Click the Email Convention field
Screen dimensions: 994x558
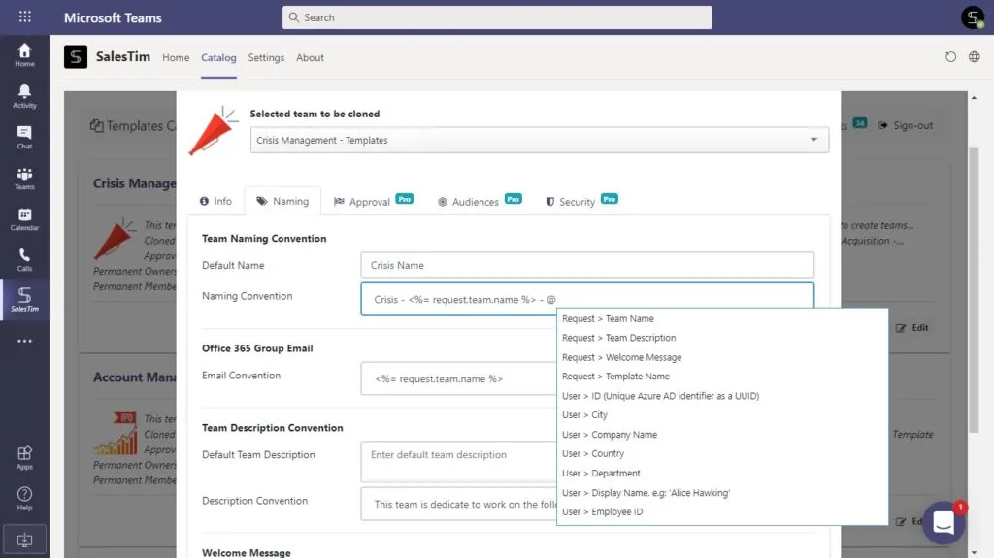(x=459, y=378)
